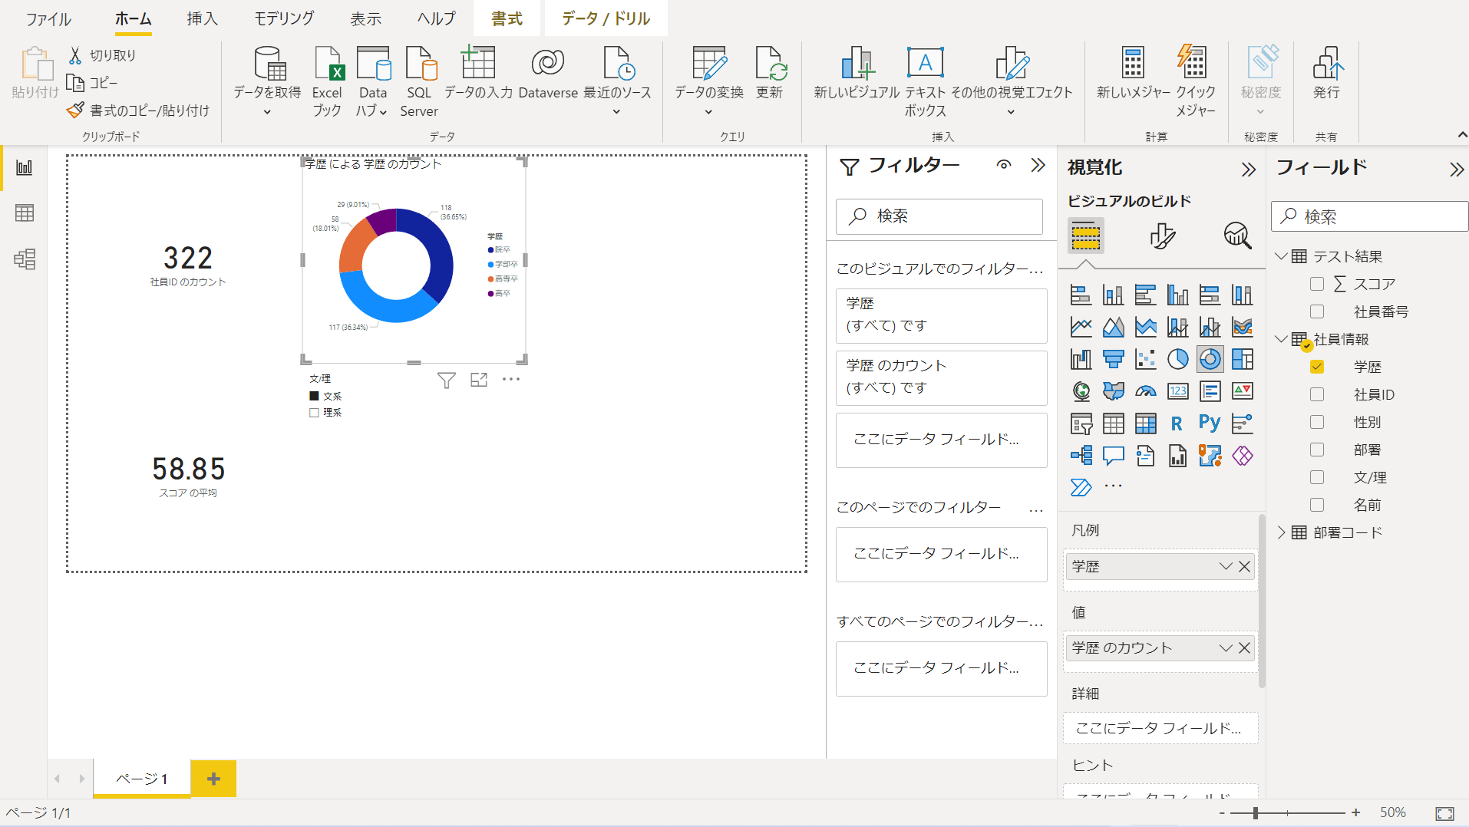
Task: Select the card (123) visual icon
Action: click(1177, 391)
